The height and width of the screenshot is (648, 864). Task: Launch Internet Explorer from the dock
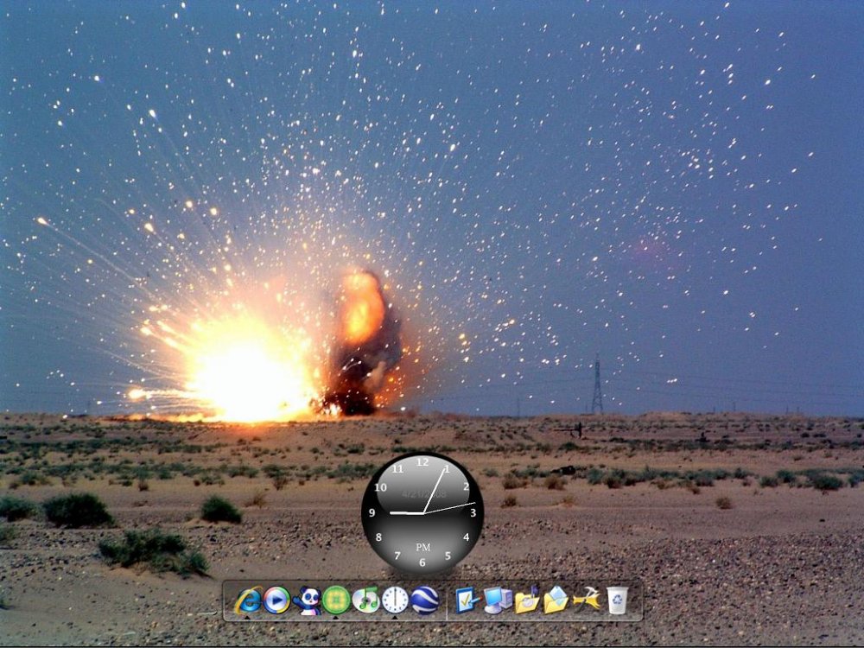248,600
